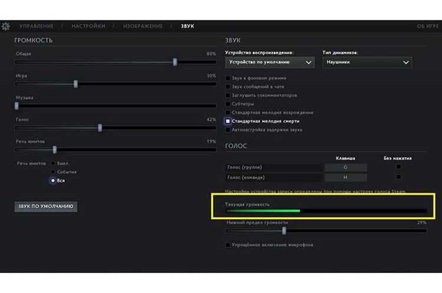
Task: Expand the Тип динамиков dropdown
Action: pos(367,62)
